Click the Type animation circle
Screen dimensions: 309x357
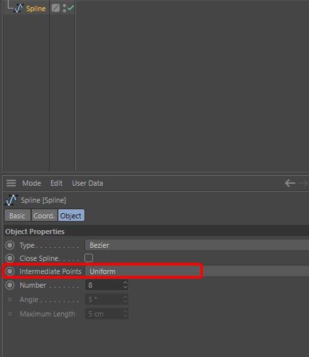pyautogui.click(x=10, y=245)
